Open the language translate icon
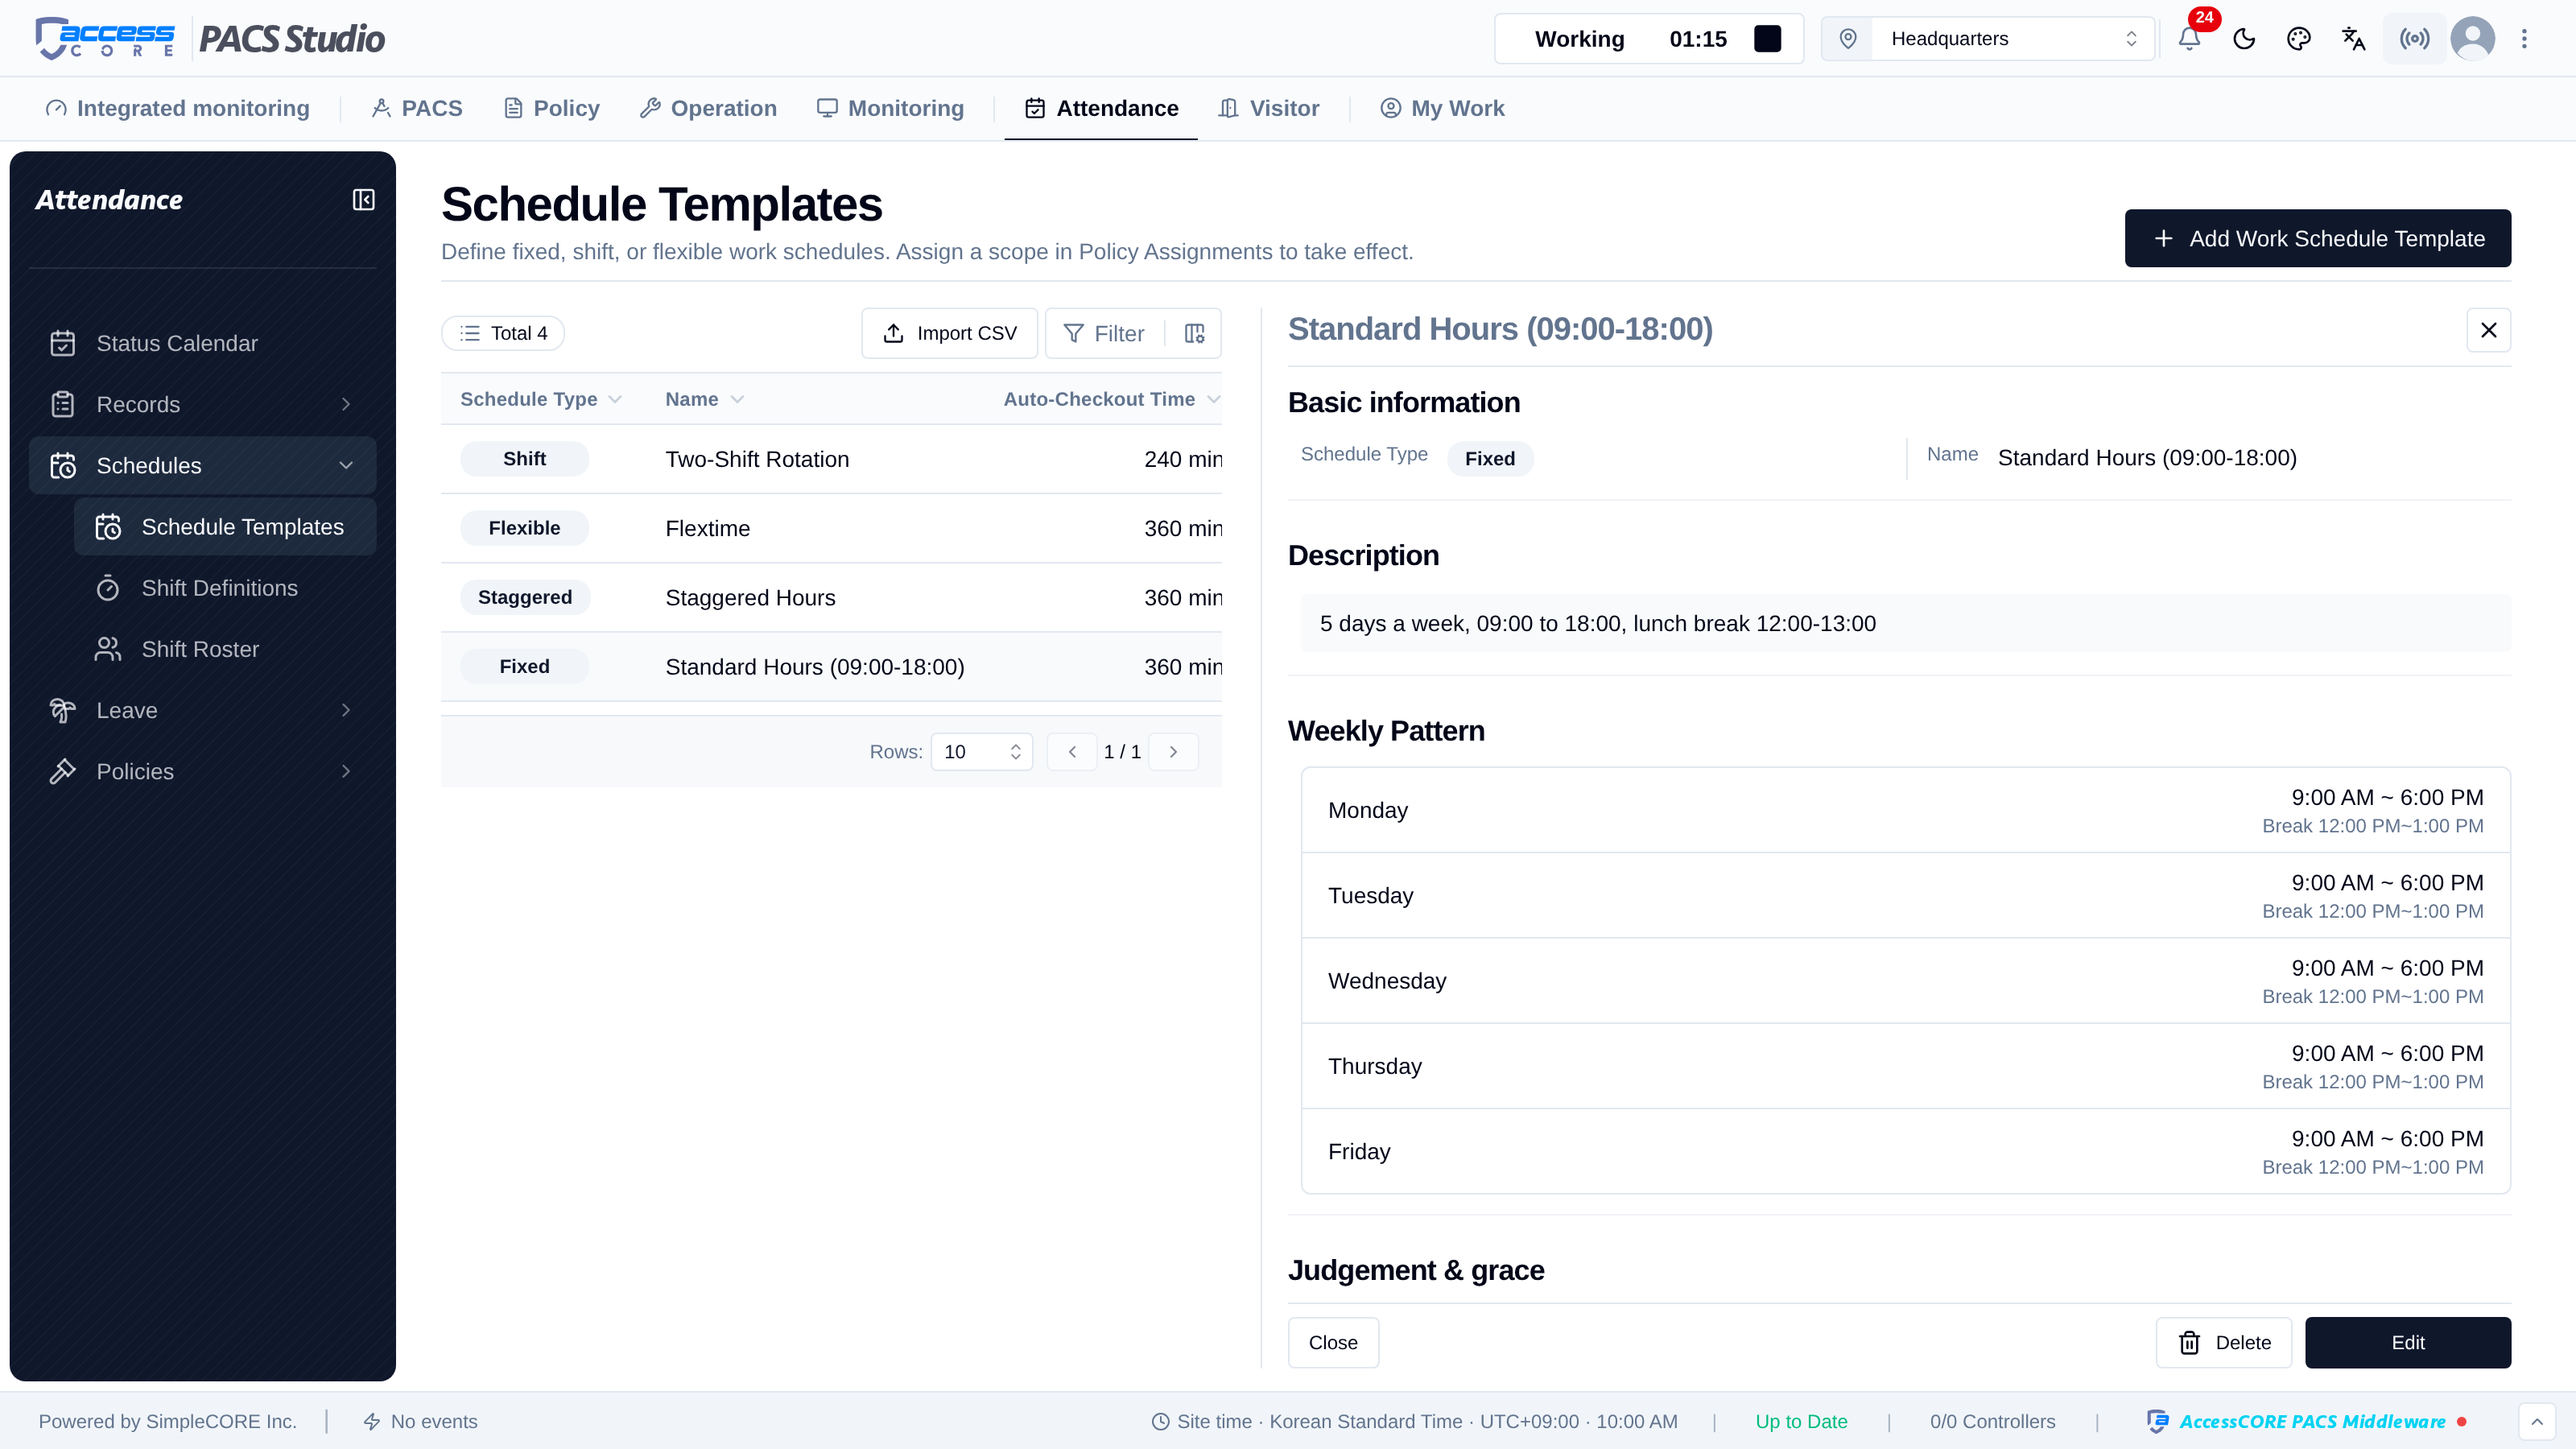This screenshot has width=2576, height=1449. pyautogui.click(x=2354, y=39)
